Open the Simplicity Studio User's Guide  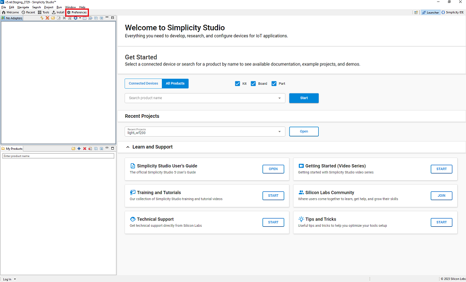pyautogui.click(x=273, y=169)
